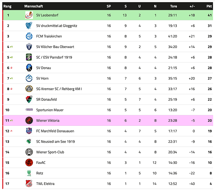The image size is (215, 191).
Task: Click the SV Horn club logo
Action: point(29,78)
